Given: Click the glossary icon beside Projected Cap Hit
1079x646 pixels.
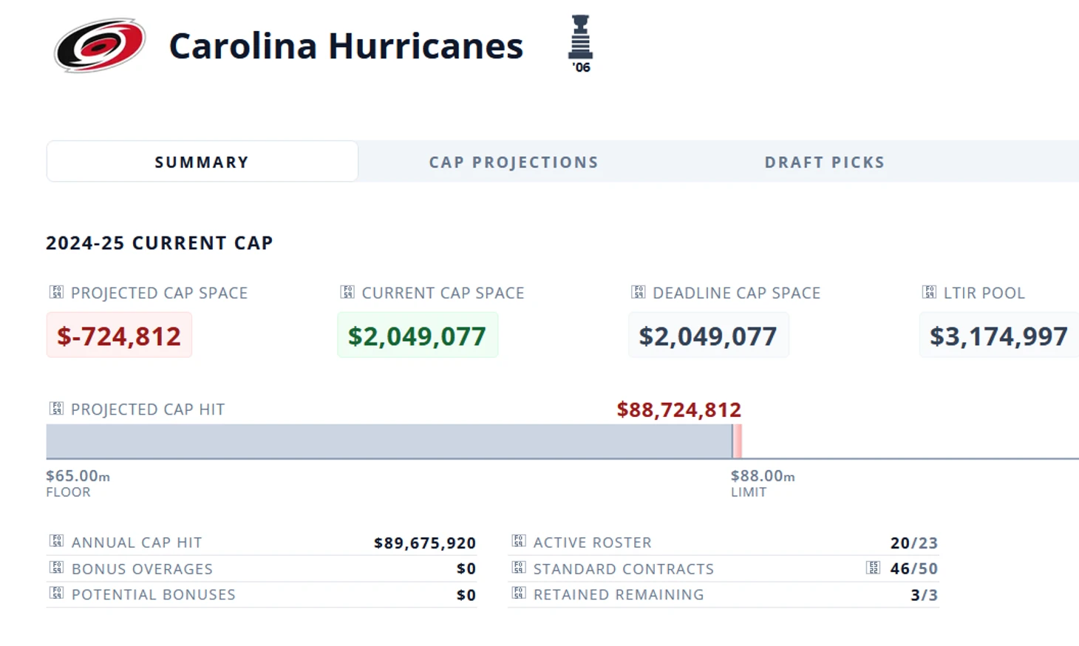Looking at the screenshot, I should point(56,409).
